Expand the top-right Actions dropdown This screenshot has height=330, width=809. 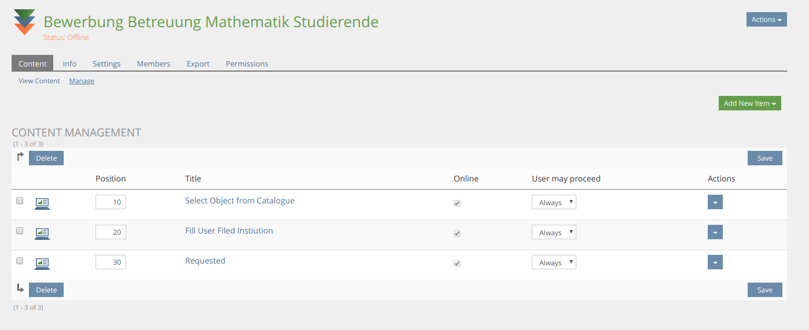pyautogui.click(x=766, y=20)
